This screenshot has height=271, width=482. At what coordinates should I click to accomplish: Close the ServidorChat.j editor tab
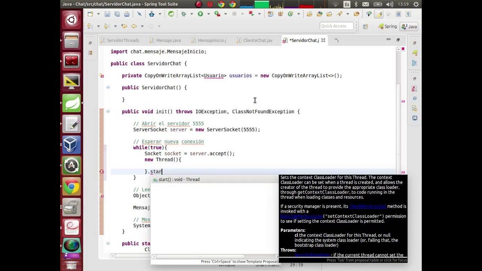point(323,40)
